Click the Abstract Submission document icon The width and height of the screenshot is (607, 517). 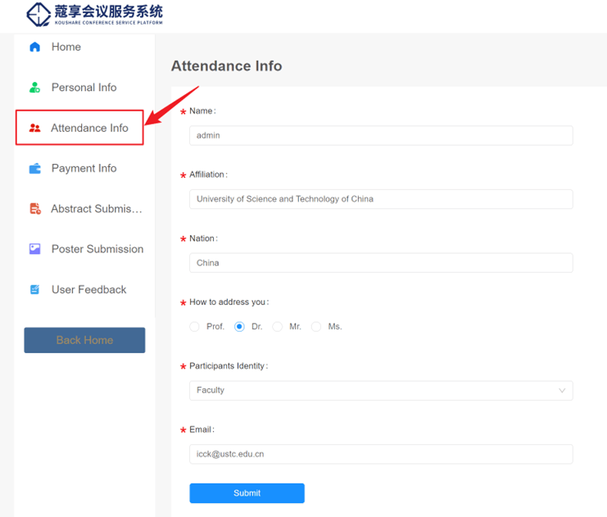34,209
